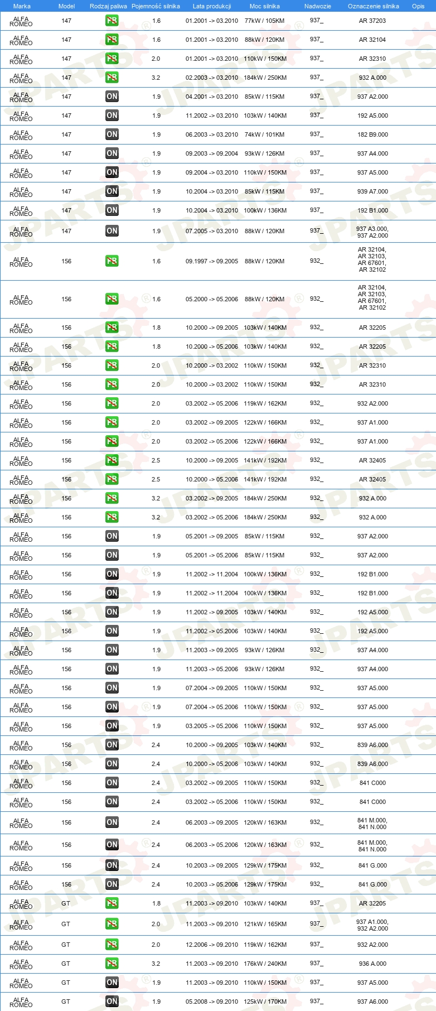Click the 939 A7.000 engine code cell
436x1011 pixels.
tap(372, 191)
